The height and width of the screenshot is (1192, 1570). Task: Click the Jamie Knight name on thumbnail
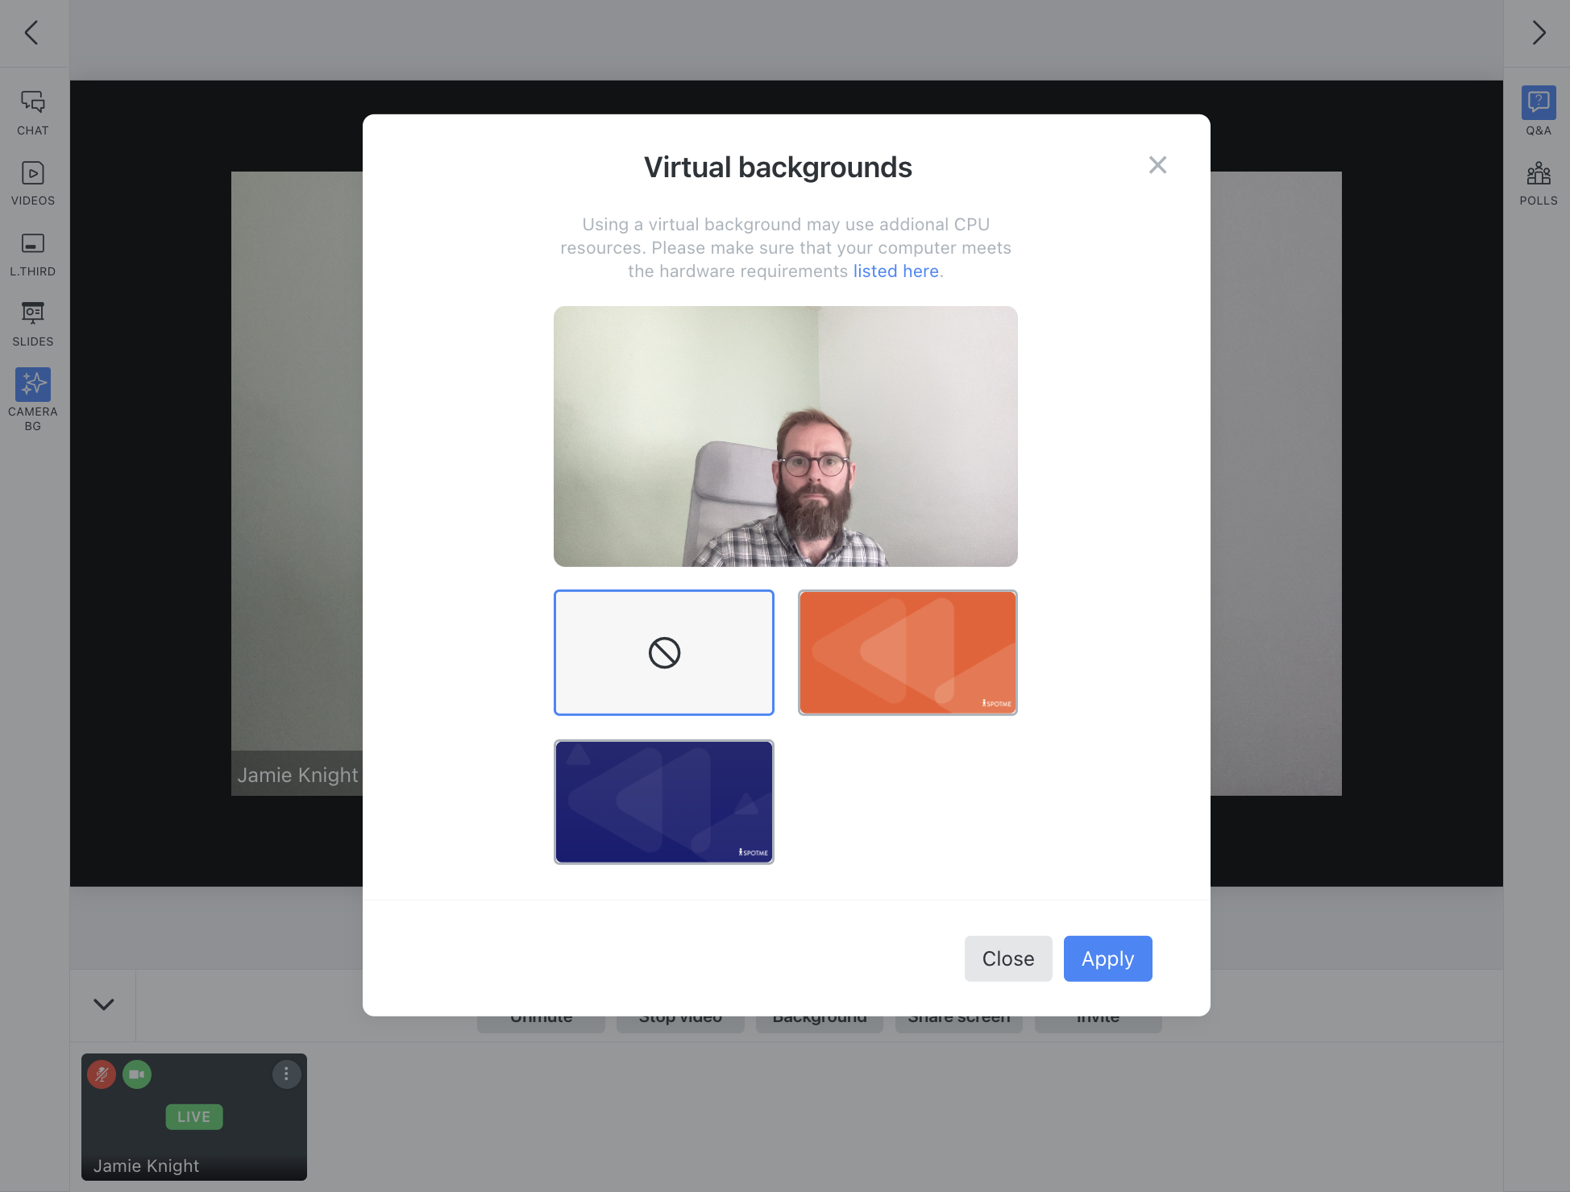pos(146,1166)
